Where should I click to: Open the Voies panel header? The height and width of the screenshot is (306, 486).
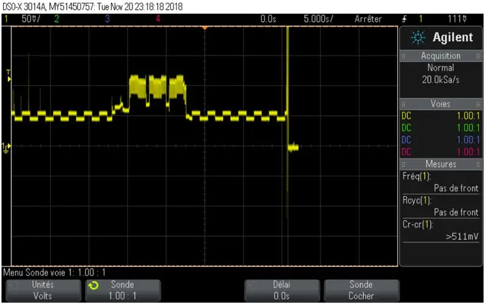pos(440,104)
